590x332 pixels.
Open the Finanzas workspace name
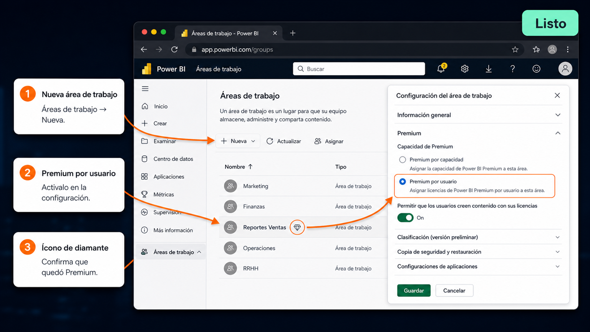click(254, 206)
